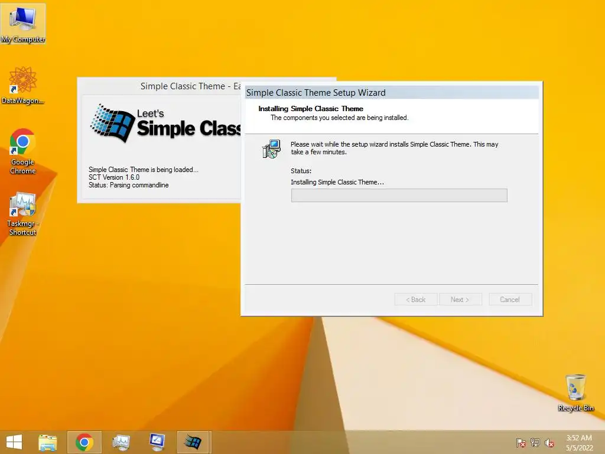Click 'SCT Version 1.6.0' text
This screenshot has height=454, width=605.
click(114, 177)
